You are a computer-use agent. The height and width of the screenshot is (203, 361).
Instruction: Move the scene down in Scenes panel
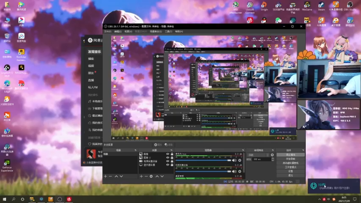pyautogui.click(x=121, y=176)
